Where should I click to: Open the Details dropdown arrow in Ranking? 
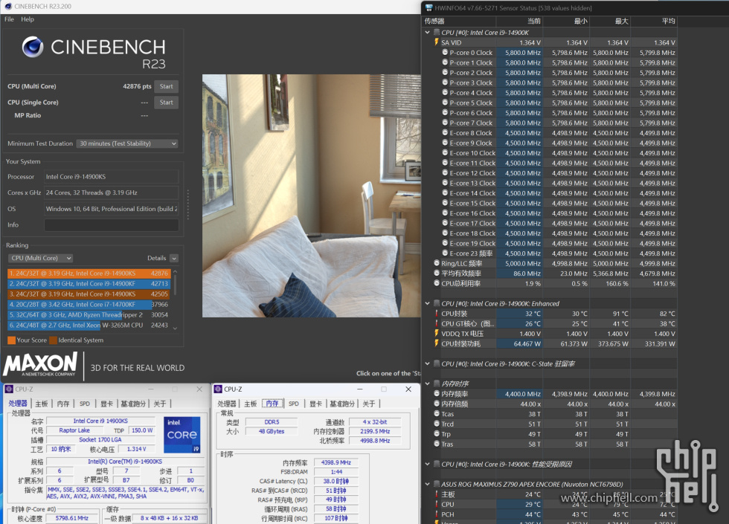click(x=174, y=259)
